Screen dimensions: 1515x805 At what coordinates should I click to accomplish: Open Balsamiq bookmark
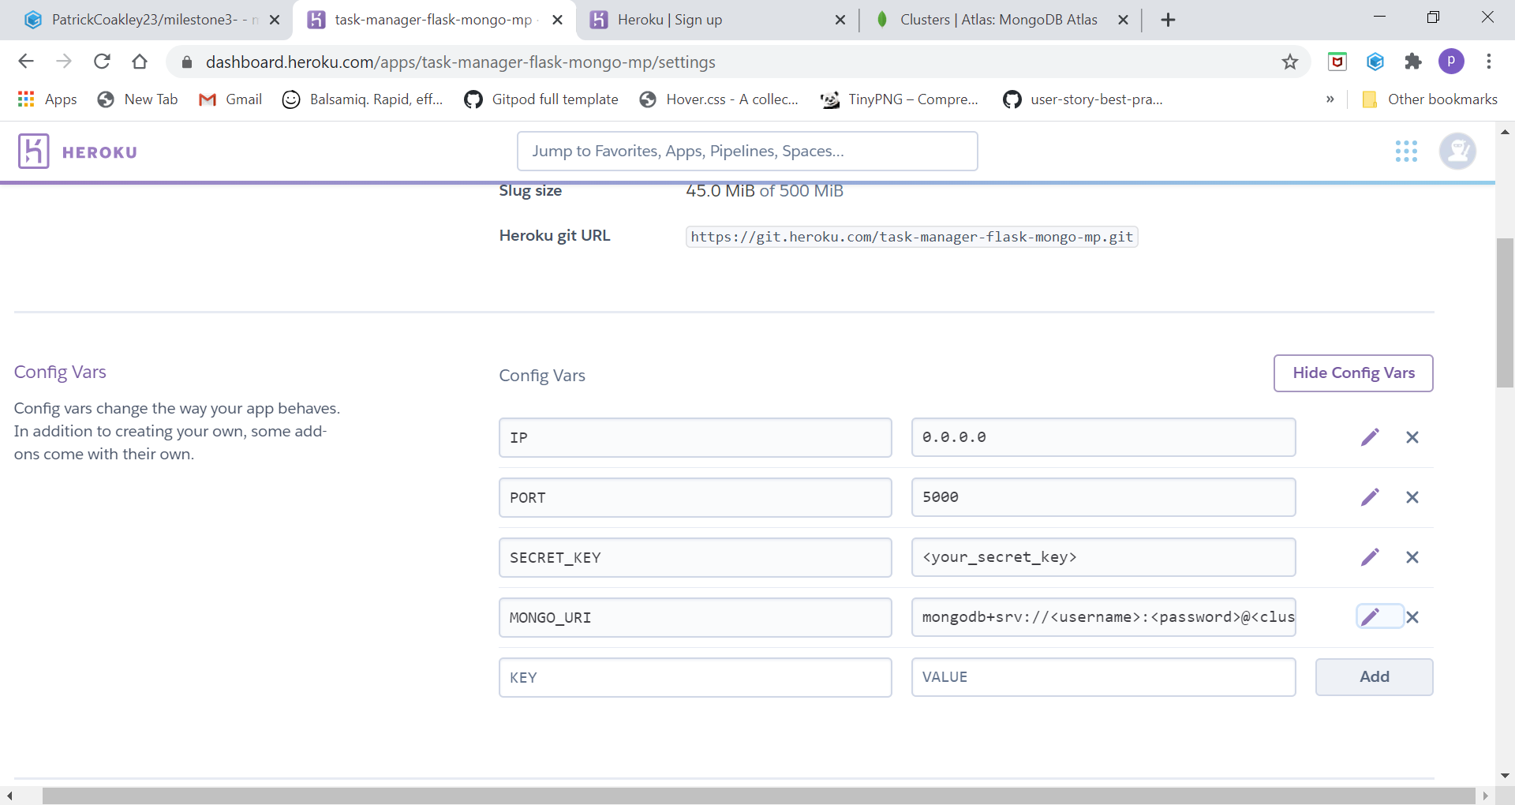[362, 99]
